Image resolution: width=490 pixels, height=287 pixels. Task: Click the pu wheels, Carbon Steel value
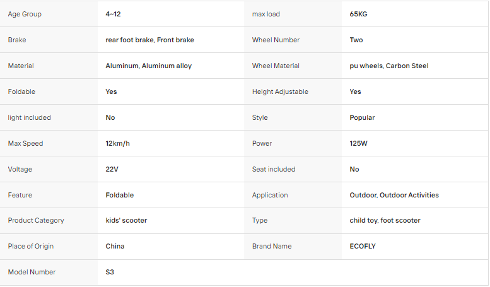388,66
